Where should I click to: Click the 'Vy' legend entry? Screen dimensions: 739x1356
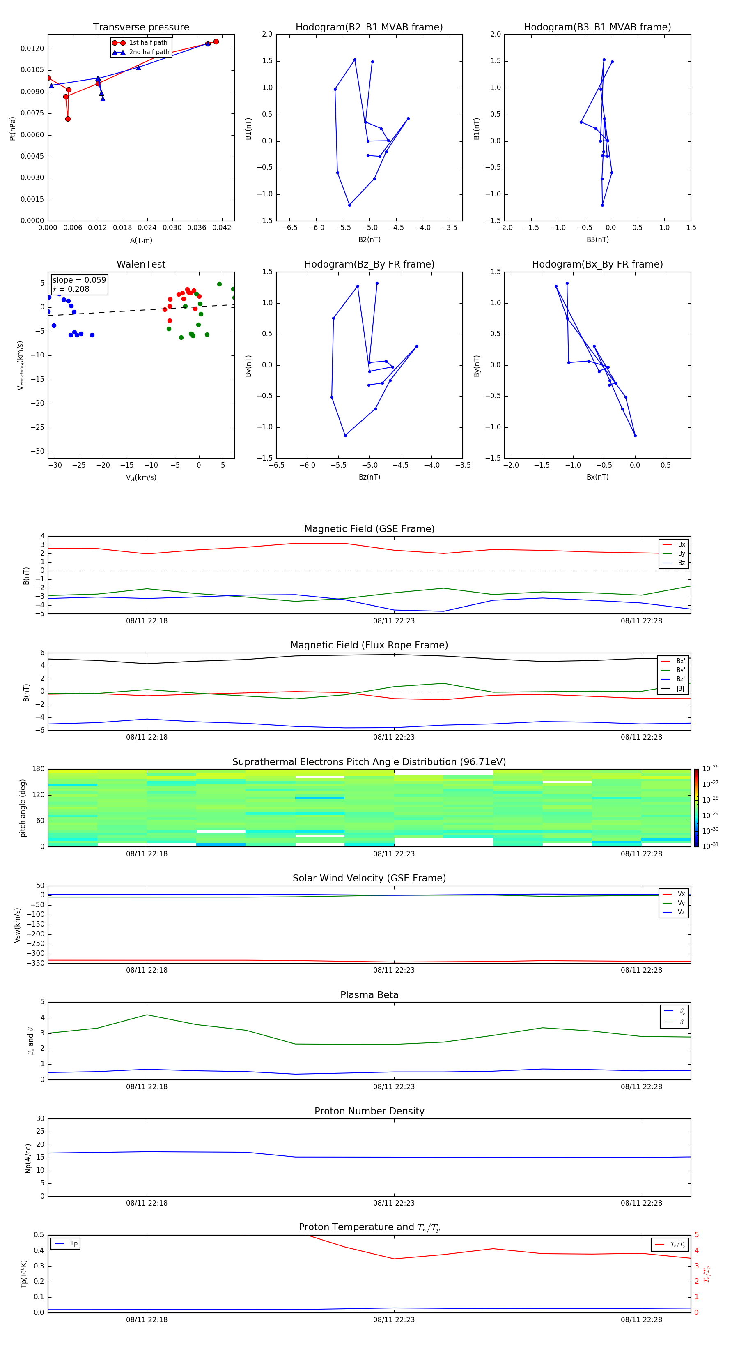(674, 903)
